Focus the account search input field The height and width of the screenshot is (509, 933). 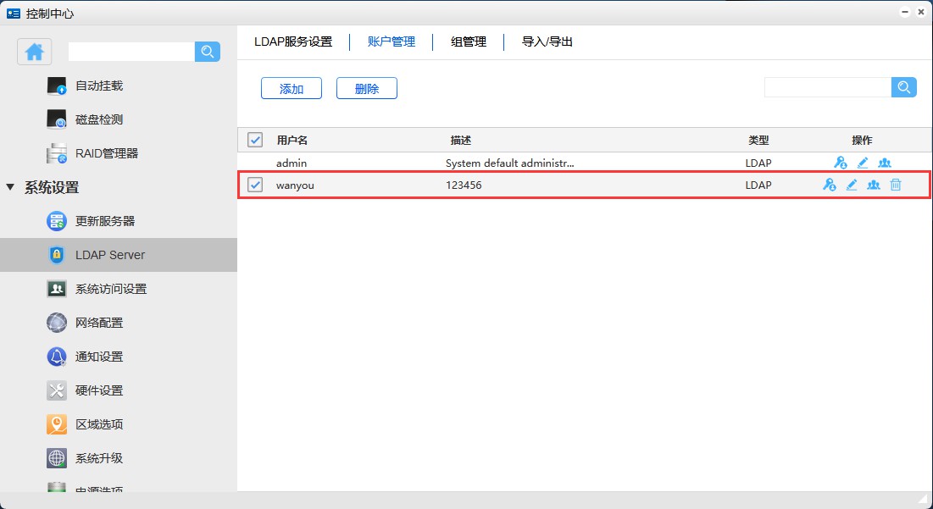827,87
